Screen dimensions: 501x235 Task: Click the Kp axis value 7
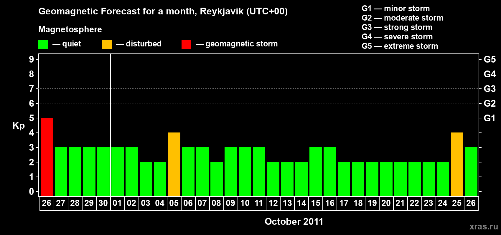click(32, 89)
